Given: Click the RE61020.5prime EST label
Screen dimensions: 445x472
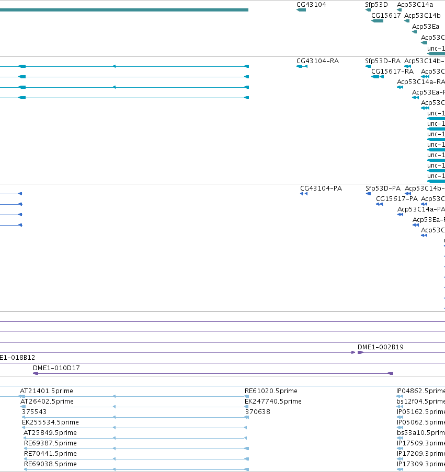Looking at the screenshot, I should click(271, 391).
